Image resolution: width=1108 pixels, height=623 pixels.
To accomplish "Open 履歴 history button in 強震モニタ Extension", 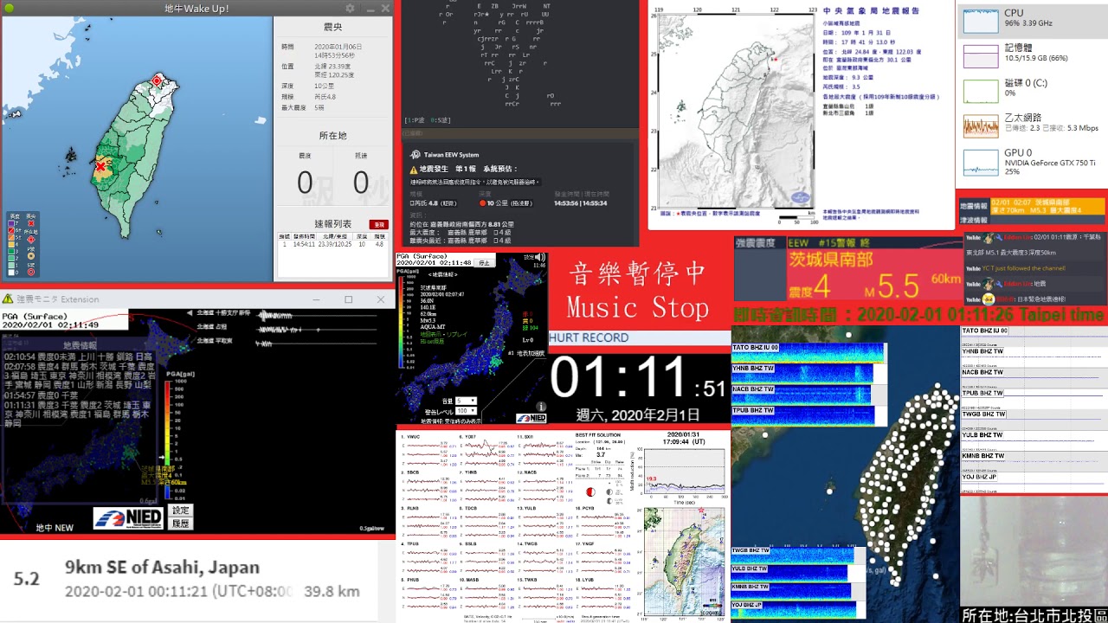I will [180, 523].
